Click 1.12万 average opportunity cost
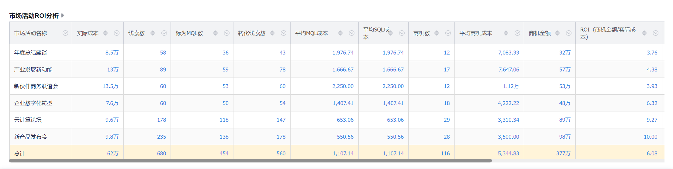 [511, 86]
